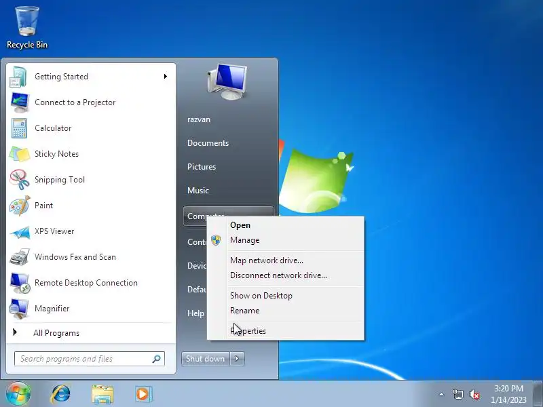Show hidden tray icons arrow
This screenshot has height=407, width=543.
coord(442,394)
